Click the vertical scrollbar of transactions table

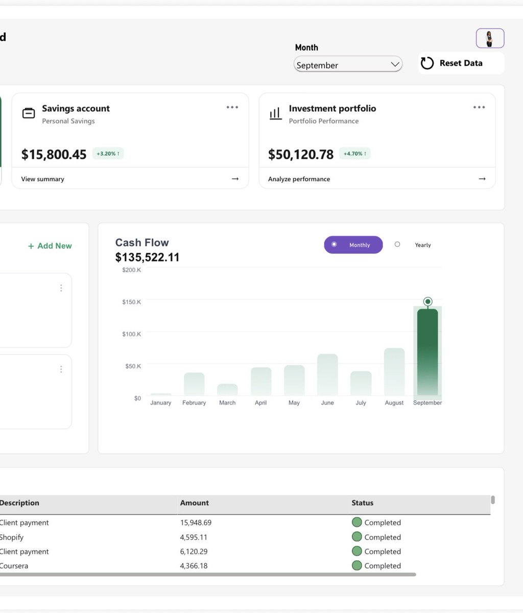[x=493, y=500]
